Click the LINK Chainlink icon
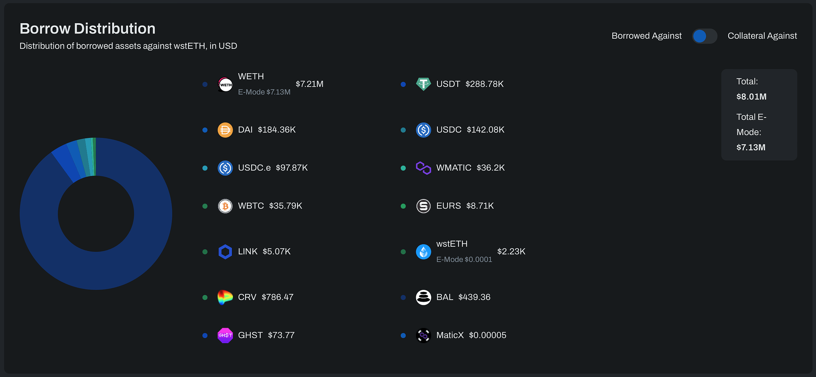 pyautogui.click(x=225, y=252)
